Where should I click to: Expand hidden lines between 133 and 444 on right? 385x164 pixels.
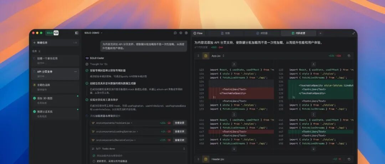pyautogui.click(x=314, y=114)
